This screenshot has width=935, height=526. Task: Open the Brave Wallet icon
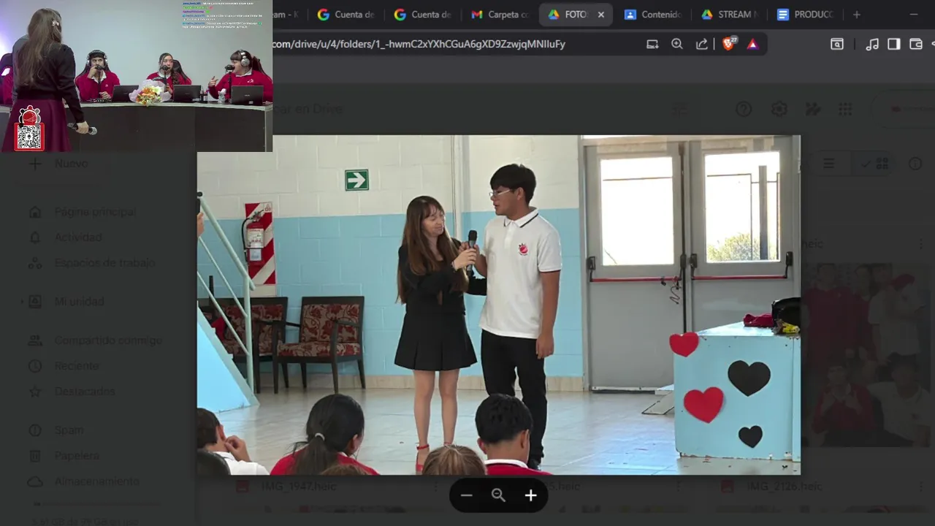[x=915, y=44]
